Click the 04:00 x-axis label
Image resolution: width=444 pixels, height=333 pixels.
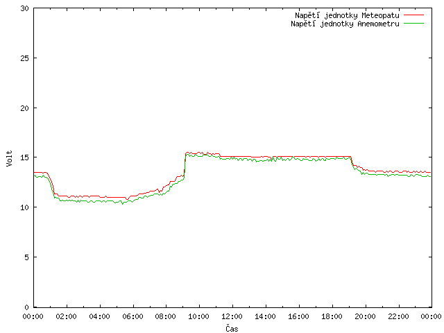tap(100, 316)
